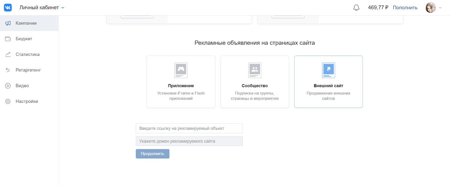
Task: Click the heading 'Рекламные объявления на страницах сайта'
Action: tap(255, 43)
